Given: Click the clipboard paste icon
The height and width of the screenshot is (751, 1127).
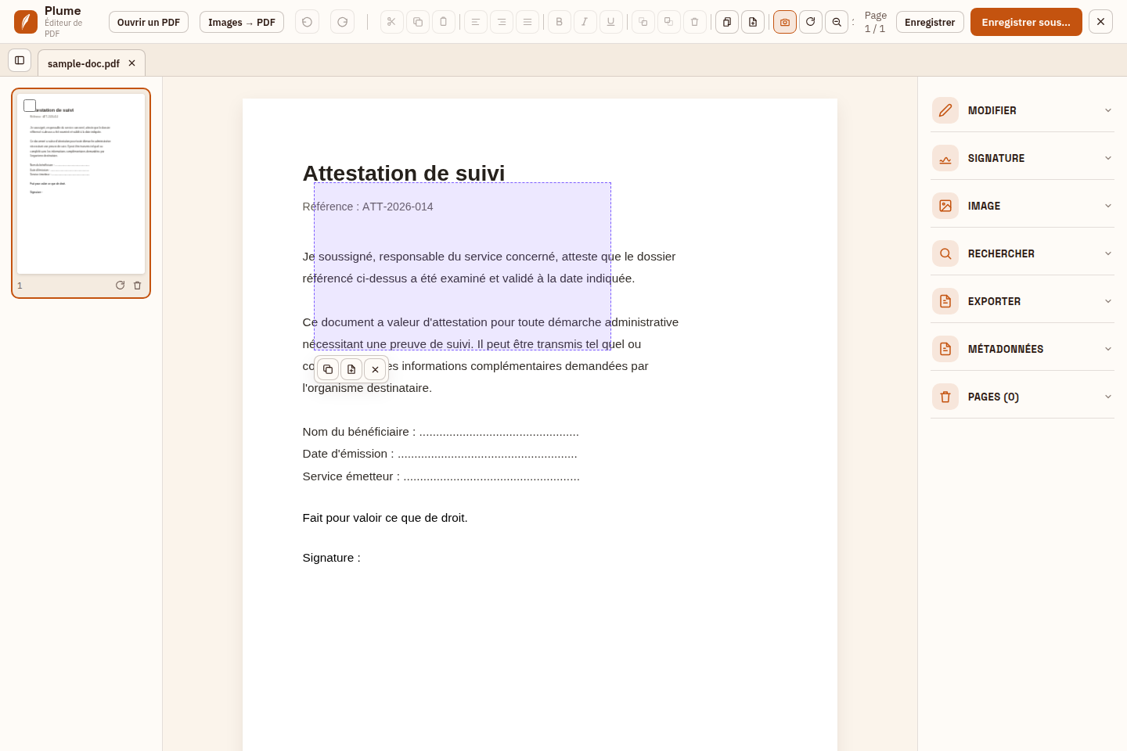Looking at the screenshot, I should 444,22.
